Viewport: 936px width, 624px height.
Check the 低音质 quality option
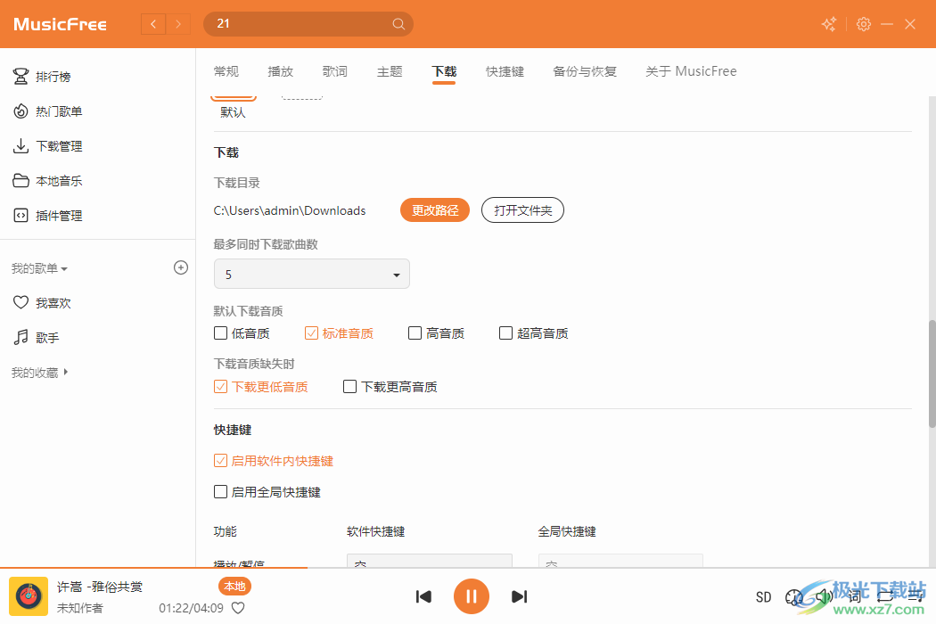coord(242,333)
